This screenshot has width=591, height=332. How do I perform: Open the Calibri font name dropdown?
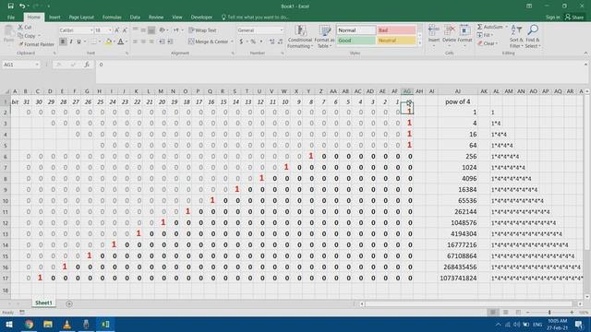[x=91, y=30]
